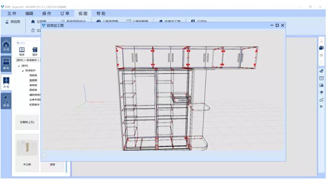Expand more tools via double-chevron icon
Image resolution: width=327 pixels, height=180 pixels.
[321, 106]
